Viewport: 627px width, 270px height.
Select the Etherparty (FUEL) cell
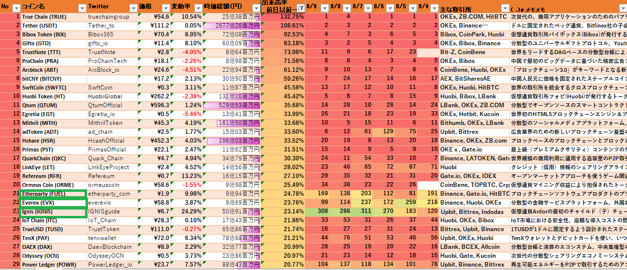(53, 194)
